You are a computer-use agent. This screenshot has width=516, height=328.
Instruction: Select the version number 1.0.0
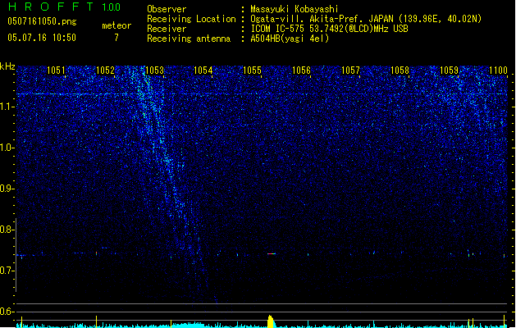[x=112, y=7]
